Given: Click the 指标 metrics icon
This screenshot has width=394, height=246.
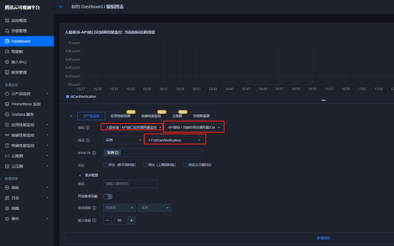Looking at the screenshot, I should point(7,188).
